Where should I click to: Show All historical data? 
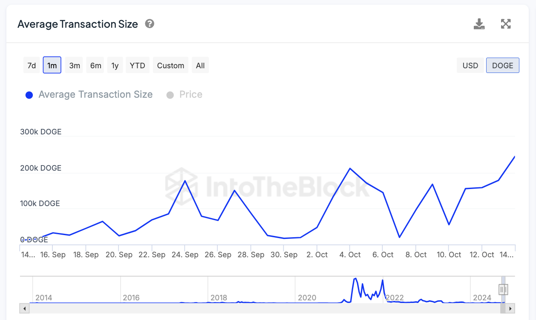pos(200,66)
